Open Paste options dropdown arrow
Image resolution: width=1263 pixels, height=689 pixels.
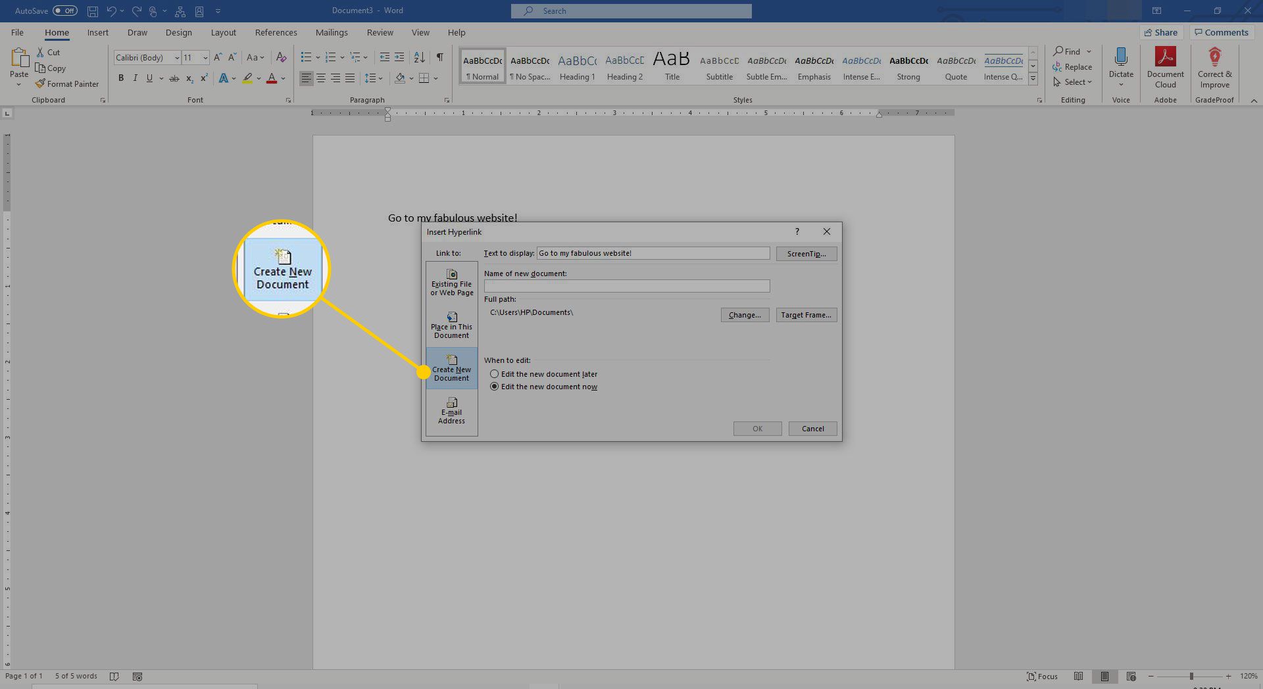[x=19, y=84]
